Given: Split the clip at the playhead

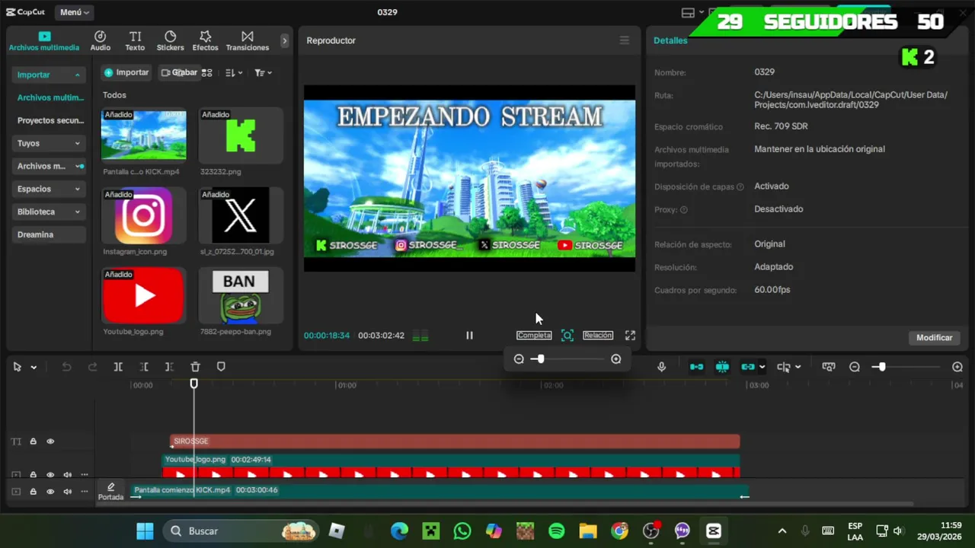Looking at the screenshot, I should click(118, 367).
